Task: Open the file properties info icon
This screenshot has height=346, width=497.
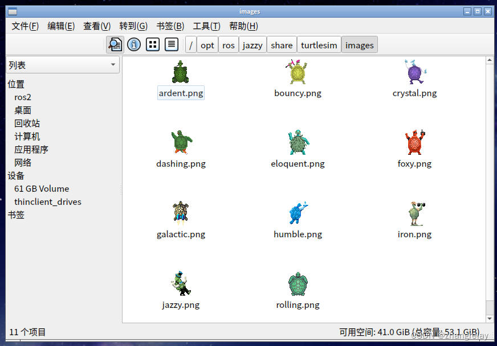Action: 134,44
